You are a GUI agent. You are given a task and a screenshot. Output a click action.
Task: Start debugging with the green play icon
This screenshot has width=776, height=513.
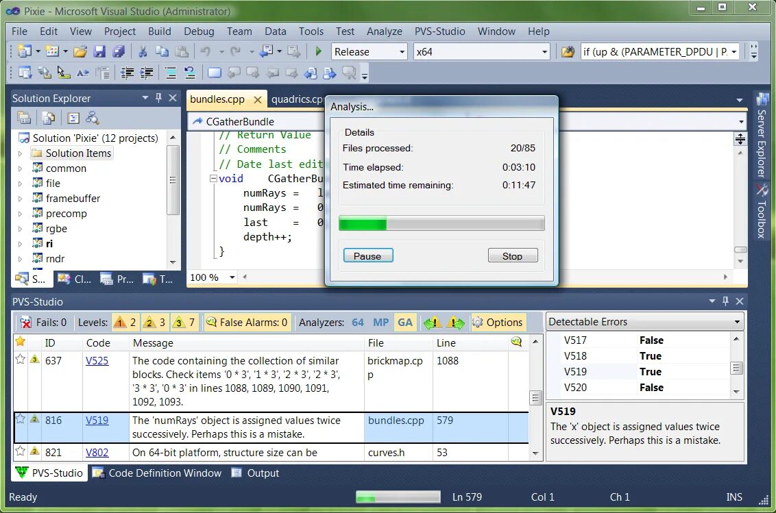pos(318,51)
